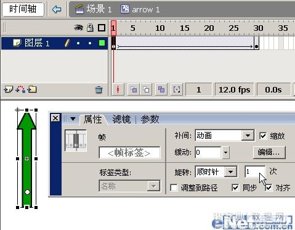
Task: Click center frame icon
Action: pos(118,89)
